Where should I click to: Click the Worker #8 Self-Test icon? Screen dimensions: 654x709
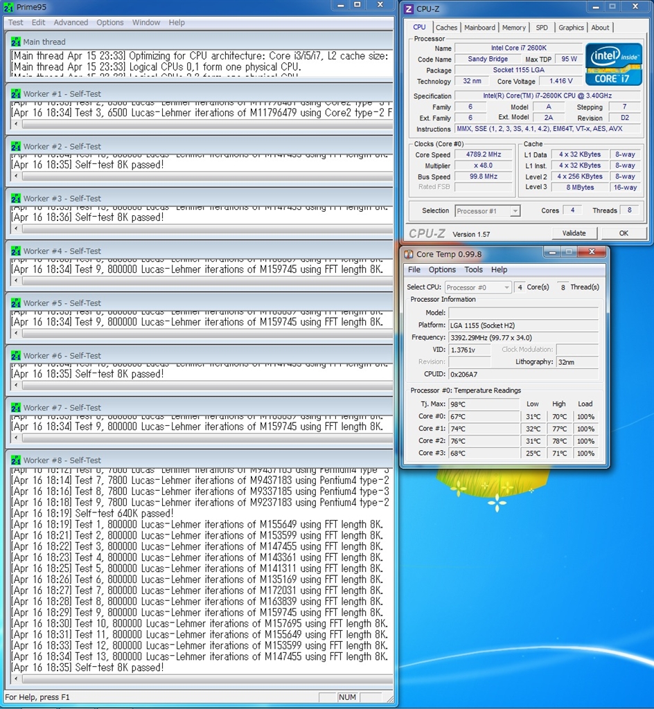[16, 460]
